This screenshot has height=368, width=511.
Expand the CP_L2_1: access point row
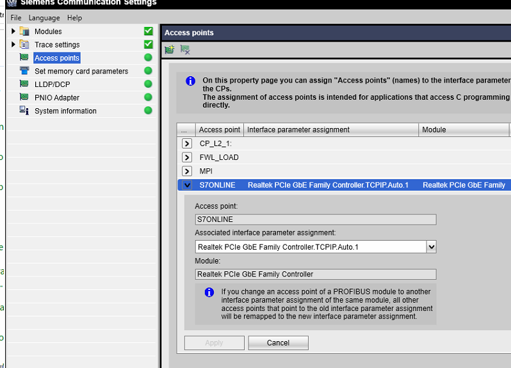187,143
